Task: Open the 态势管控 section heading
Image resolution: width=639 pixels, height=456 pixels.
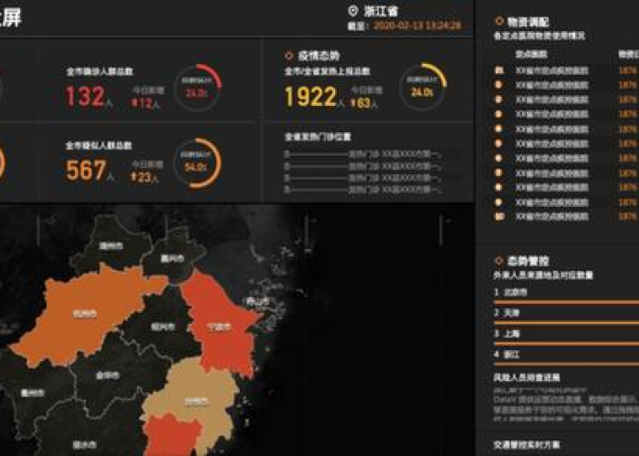Action: point(529,261)
